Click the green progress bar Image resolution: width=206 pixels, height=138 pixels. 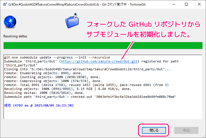click(103, 46)
